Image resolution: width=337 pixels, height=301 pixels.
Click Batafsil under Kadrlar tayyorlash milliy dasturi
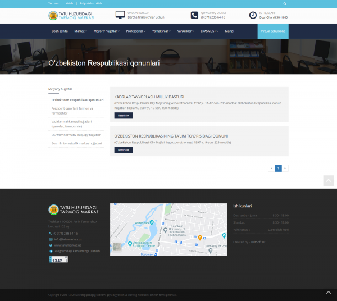click(x=123, y=116)
